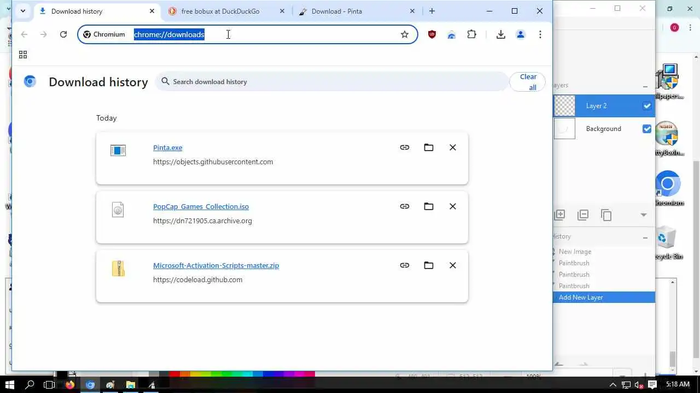Close the Download history tab
700x393 pixels.
coord(152,11)
